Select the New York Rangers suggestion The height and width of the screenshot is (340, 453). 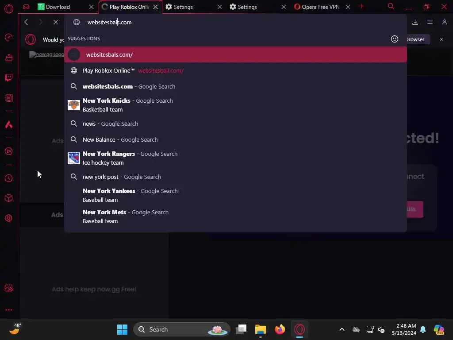[x=235, y=158]
